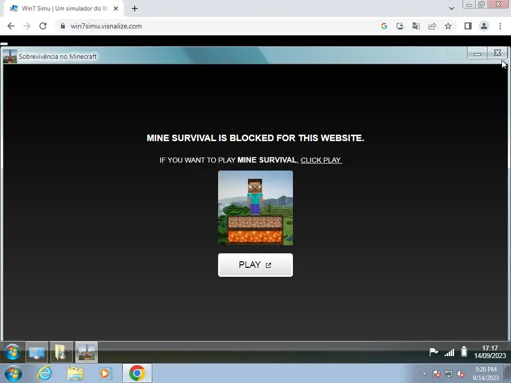The image size is (511, 383).
Task: Open the Google icon in address bar
Action: pyautogui.click(x=384, y=26)
